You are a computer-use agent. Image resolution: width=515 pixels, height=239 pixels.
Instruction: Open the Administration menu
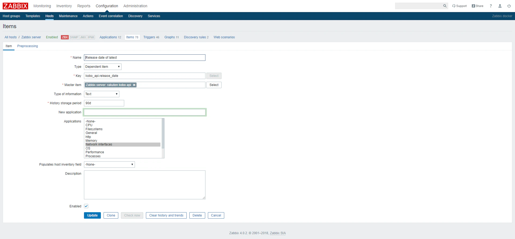135,6
